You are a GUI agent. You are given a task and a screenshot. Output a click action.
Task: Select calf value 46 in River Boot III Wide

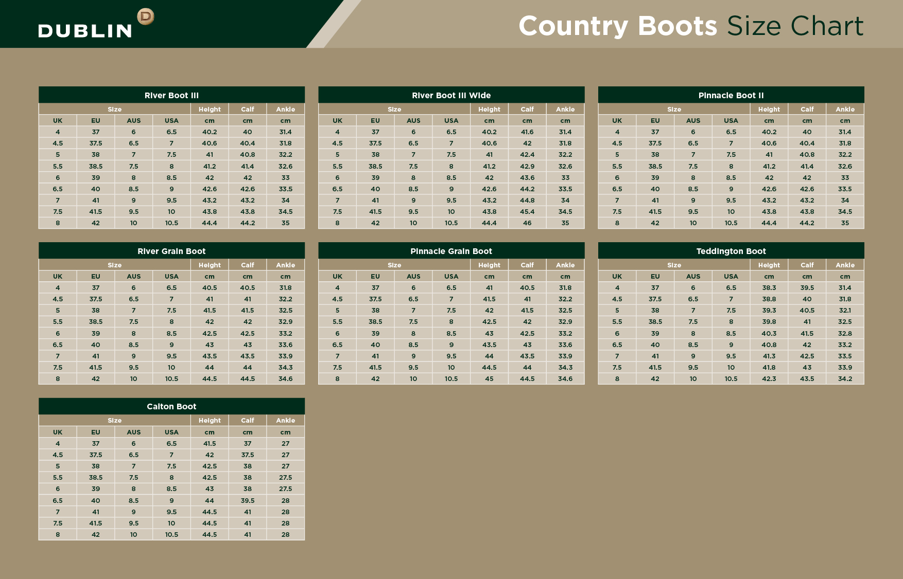(x=527, y=223)
